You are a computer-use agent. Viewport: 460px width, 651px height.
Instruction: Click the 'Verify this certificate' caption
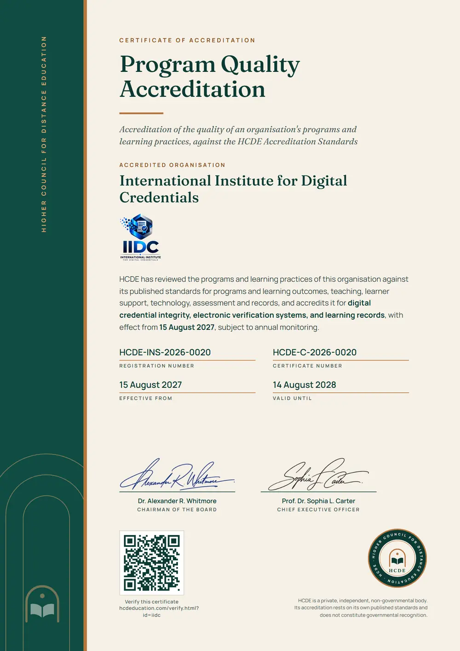pyautogui.click(x=152, y=602)
